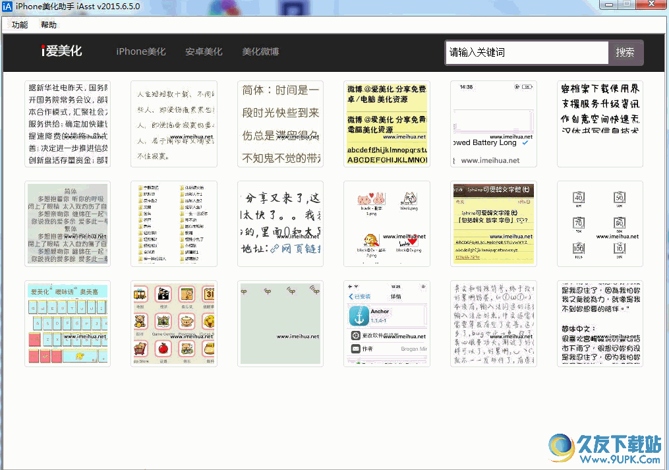Open the 据新华社电 news text font thumbnail
669x470 pixels.
pyautogui.click(x=67, y=124)
